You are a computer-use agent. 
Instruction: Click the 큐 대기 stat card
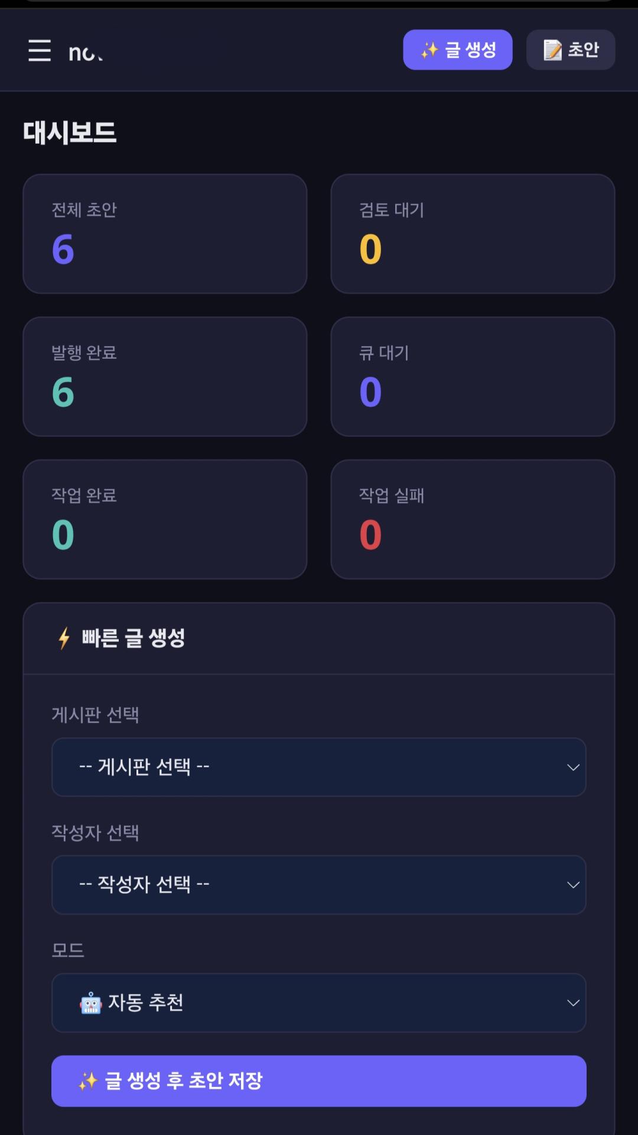pos(473,377)
